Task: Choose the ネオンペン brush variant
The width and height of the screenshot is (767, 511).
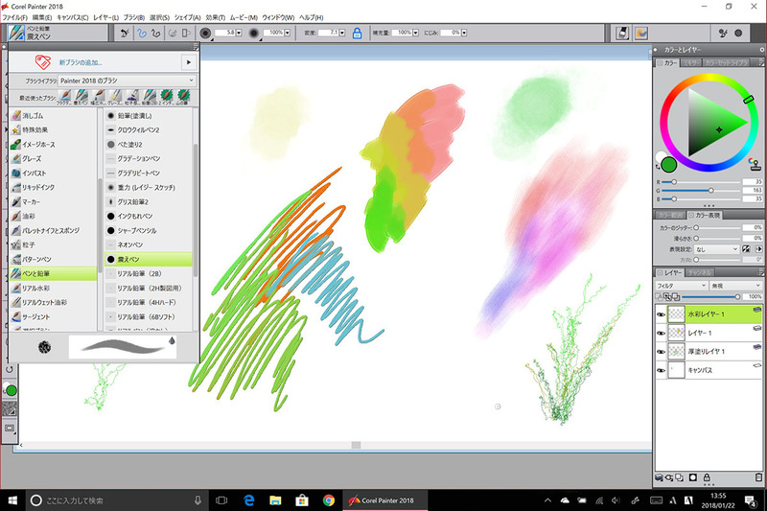Action: 149,244
